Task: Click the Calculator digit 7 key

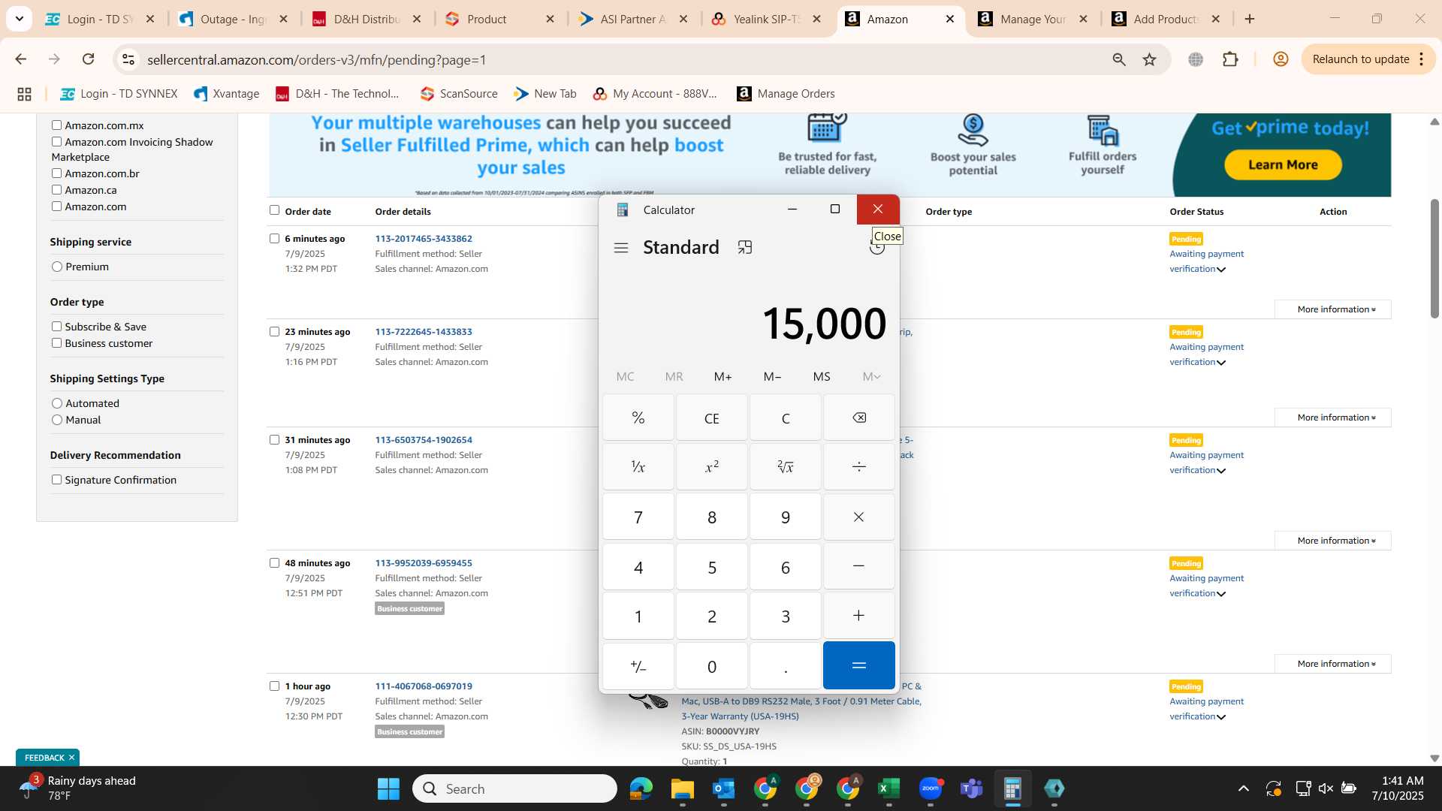Action: [638, 517]
